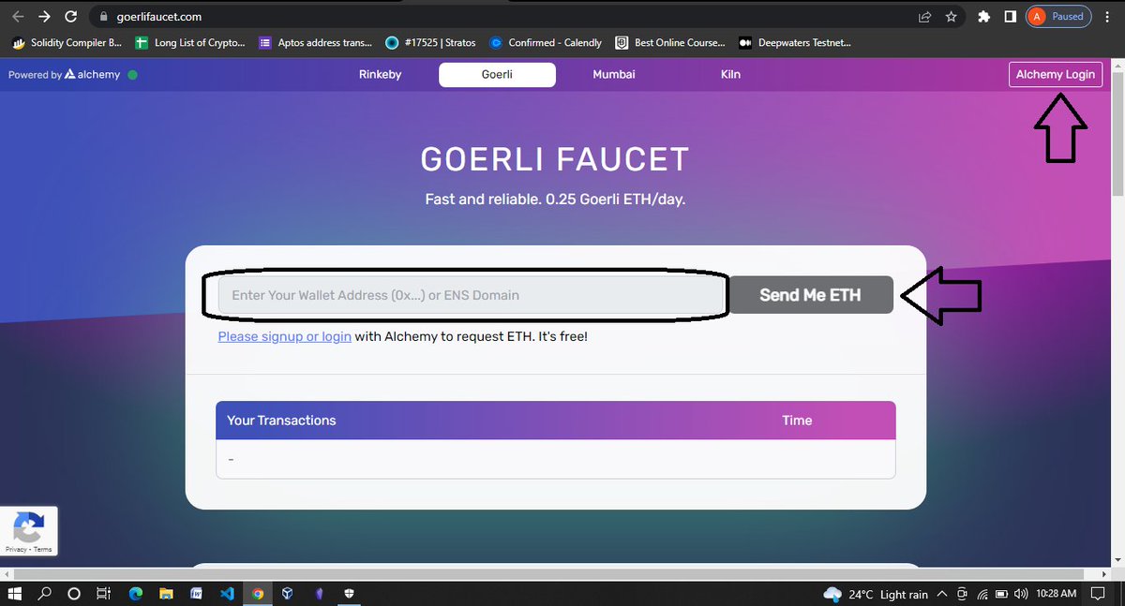Click the 10:28 AM taskbar clock
1125x606 pixels.
(1056, 595)
